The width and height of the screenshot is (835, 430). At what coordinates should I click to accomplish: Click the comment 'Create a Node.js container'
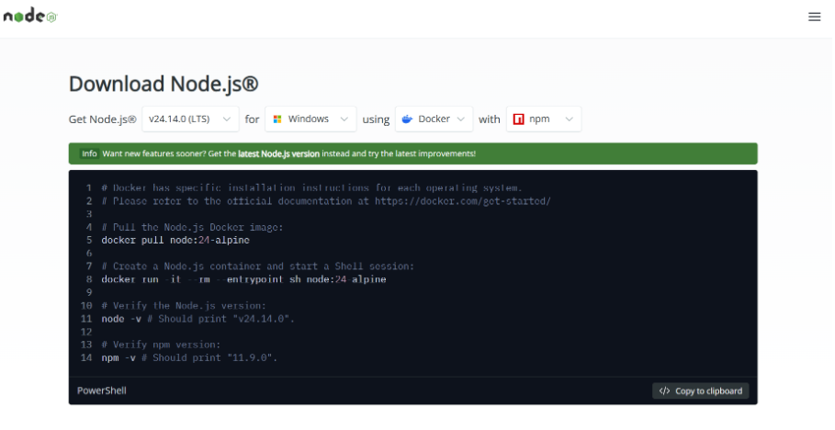click(x=258, y=266)
